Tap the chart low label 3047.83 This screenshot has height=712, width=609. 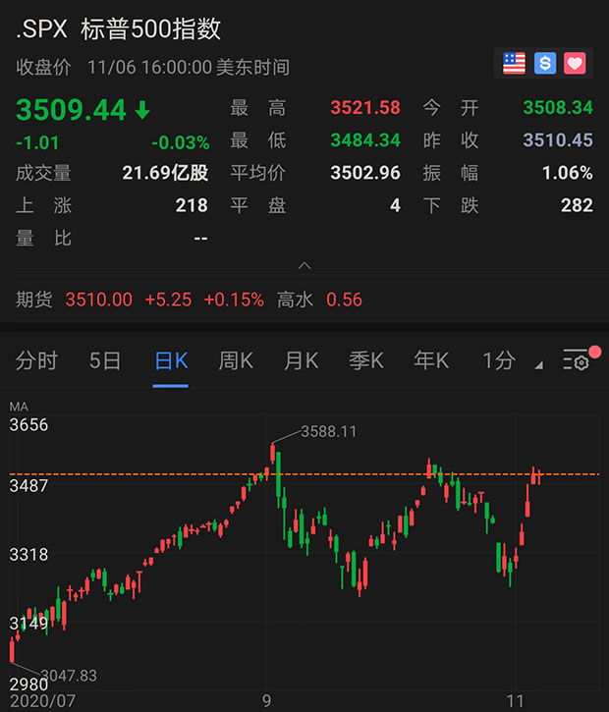pos(69,676)
